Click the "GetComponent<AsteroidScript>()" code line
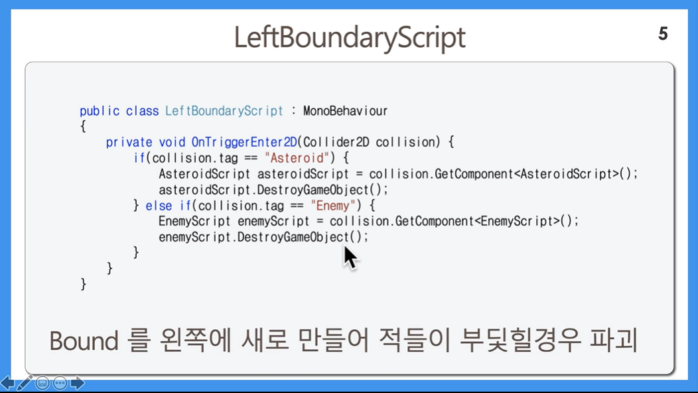 tap(398, 174)
